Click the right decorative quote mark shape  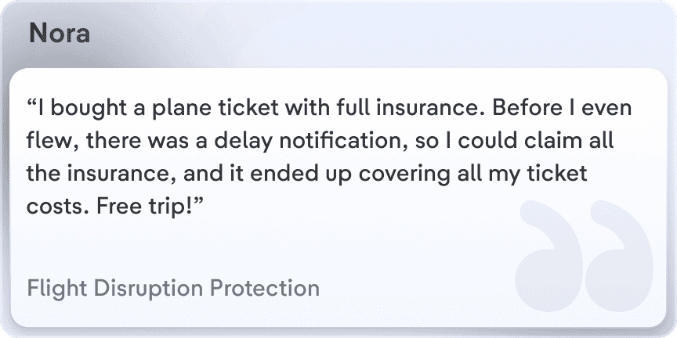(619, 256)
